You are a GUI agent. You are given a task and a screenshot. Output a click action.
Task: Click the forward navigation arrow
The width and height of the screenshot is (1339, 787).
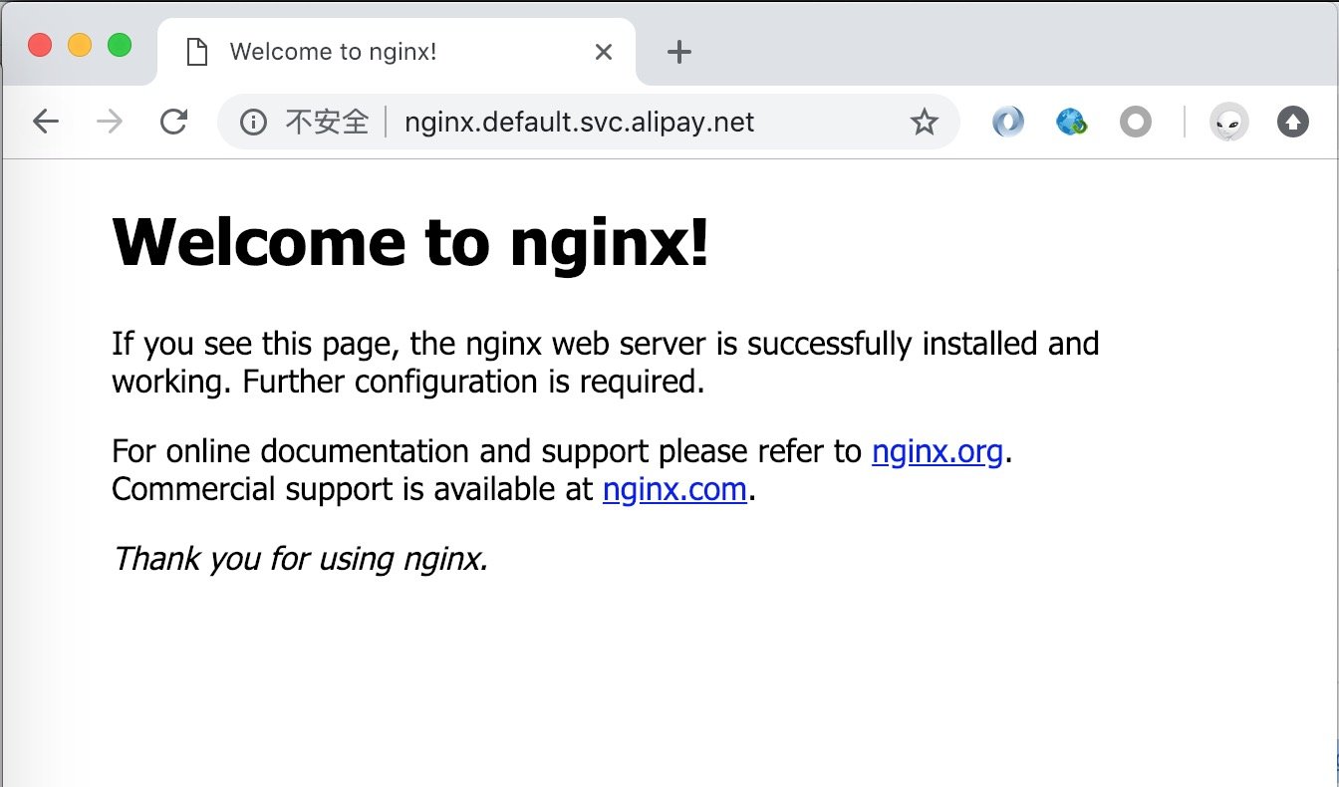pos(110,122)
